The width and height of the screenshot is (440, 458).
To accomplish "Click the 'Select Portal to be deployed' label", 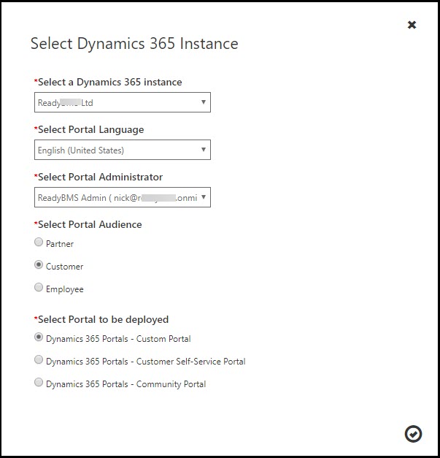I will coord(101,319).
